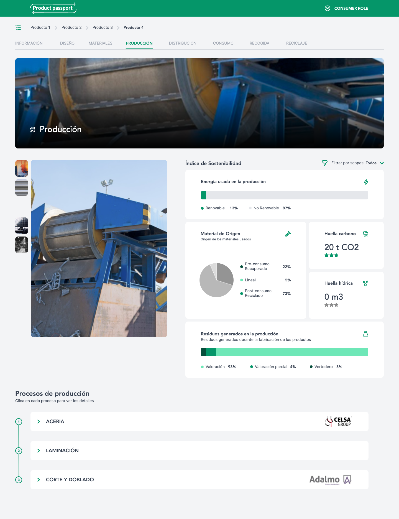Select the dark grid structure thumbnail
This screenshot has height=519, width=399.
22,226
